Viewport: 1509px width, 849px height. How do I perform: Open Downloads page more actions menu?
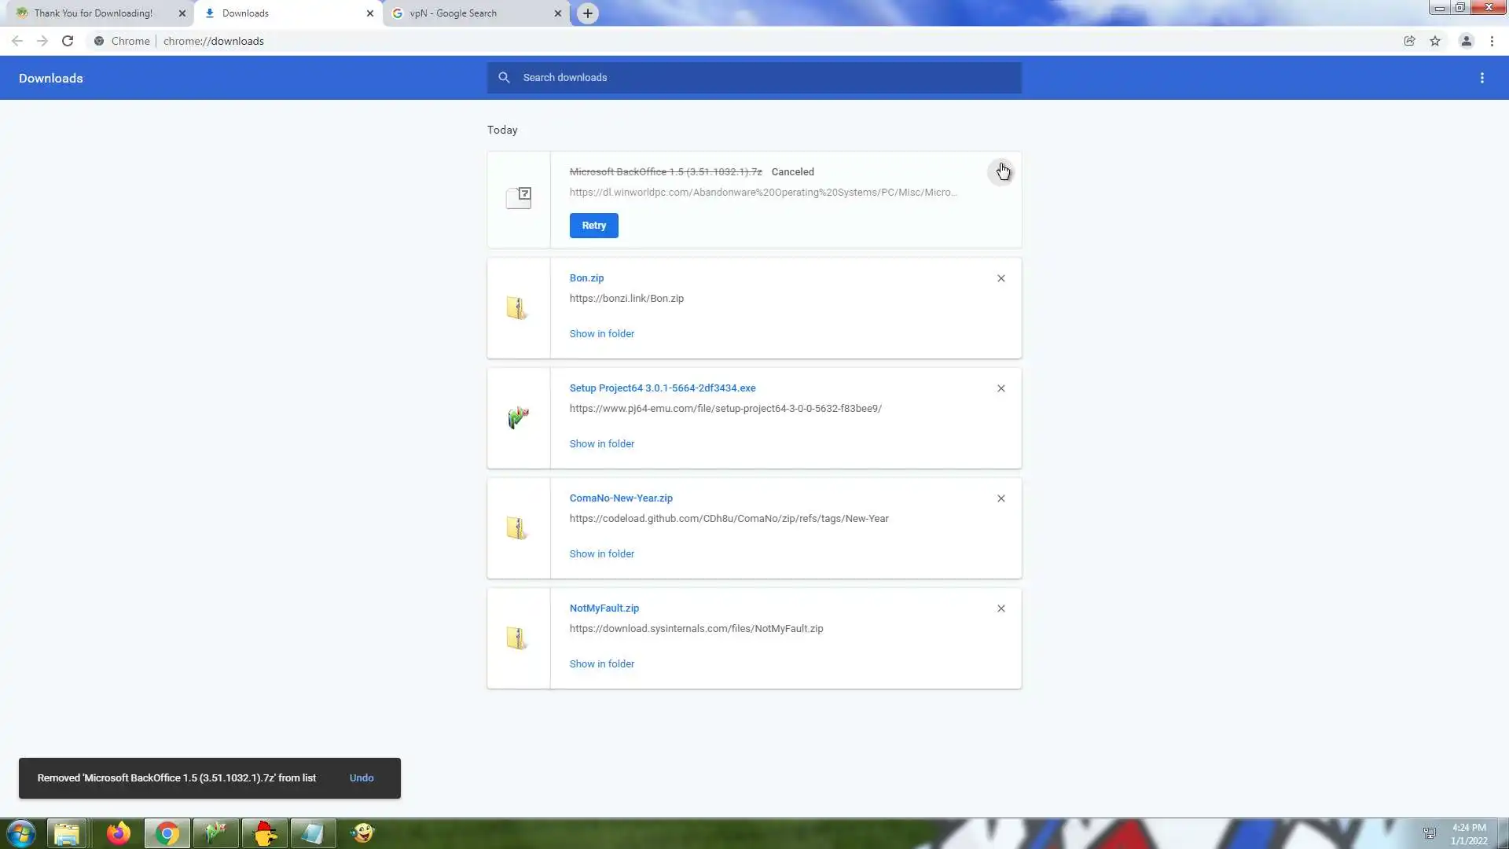[x=1481, y=78]
